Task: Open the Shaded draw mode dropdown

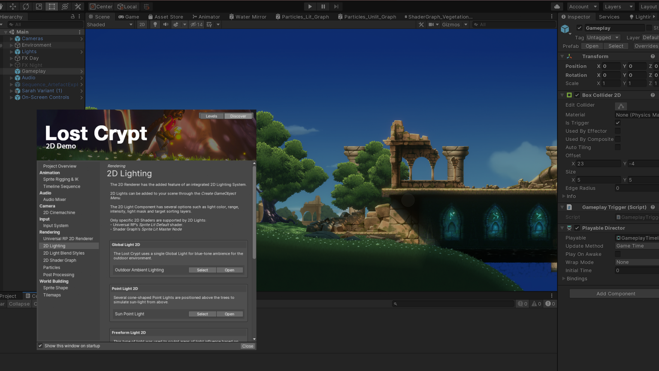Action: click(110, 24)
